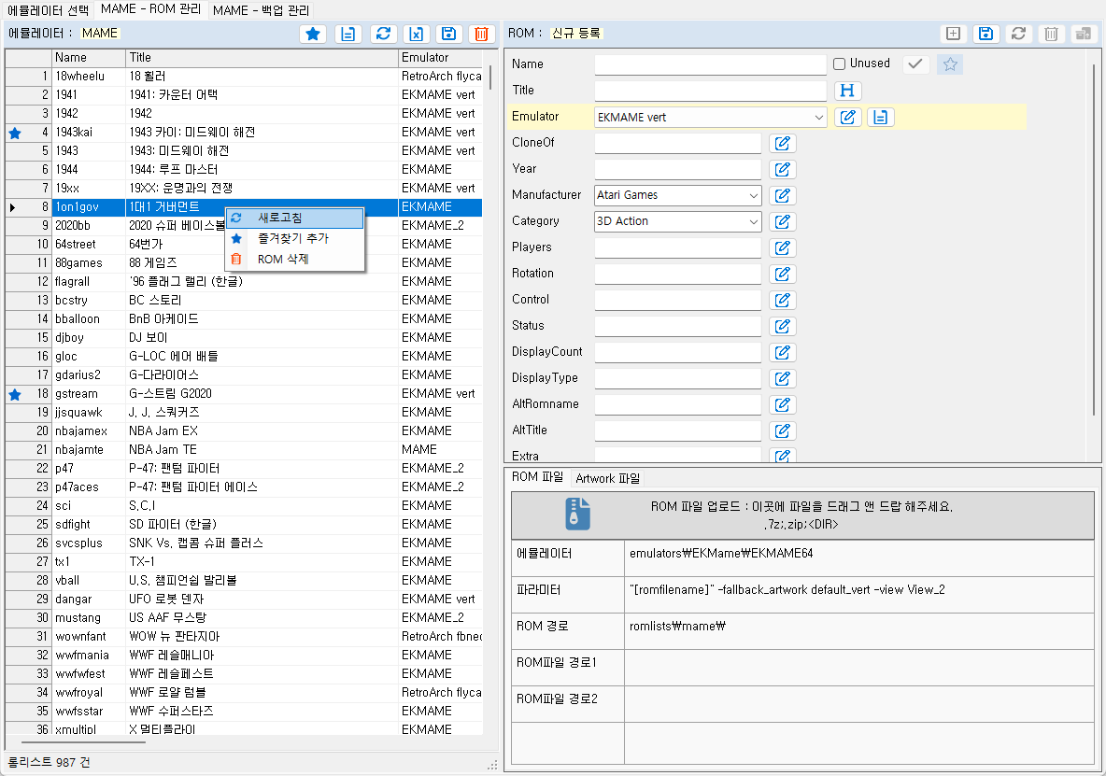Click the edit icon for Manufacturer
This screenshot has height=776, width=1106.
(x=782, y=195)
